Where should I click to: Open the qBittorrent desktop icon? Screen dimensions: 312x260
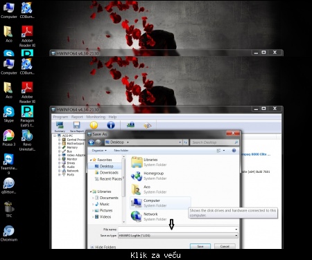click(9, 186)
